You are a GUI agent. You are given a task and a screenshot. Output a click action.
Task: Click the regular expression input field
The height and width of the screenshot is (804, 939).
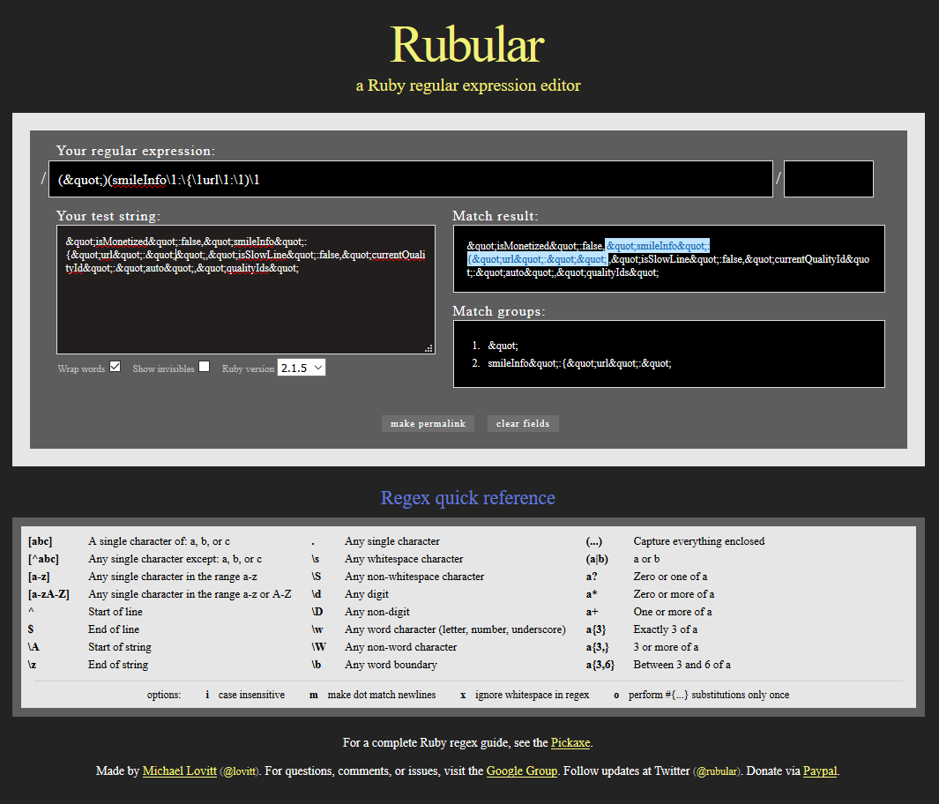tap(410, 179)
